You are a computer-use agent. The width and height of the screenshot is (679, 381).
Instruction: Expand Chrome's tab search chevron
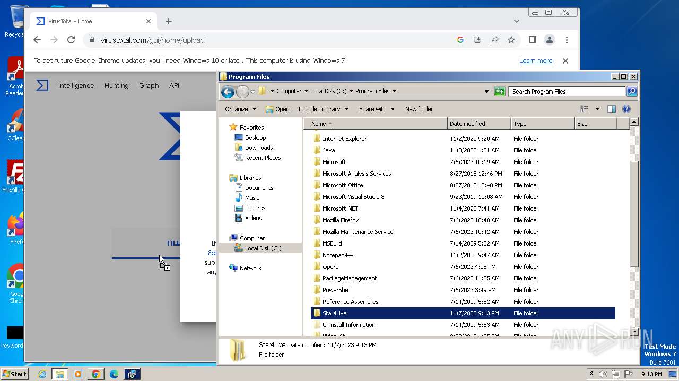pos(517,21)
